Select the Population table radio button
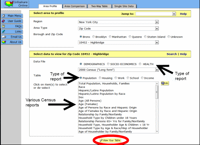This screenshot has height=145, width=200. pyautogui.click(x=81, y=78)
